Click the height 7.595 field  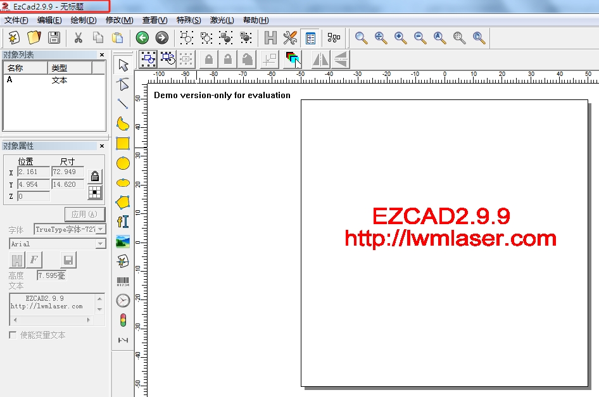tap(51, 275)
